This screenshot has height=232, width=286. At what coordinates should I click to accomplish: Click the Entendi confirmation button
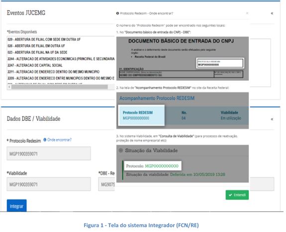point(237,195)
